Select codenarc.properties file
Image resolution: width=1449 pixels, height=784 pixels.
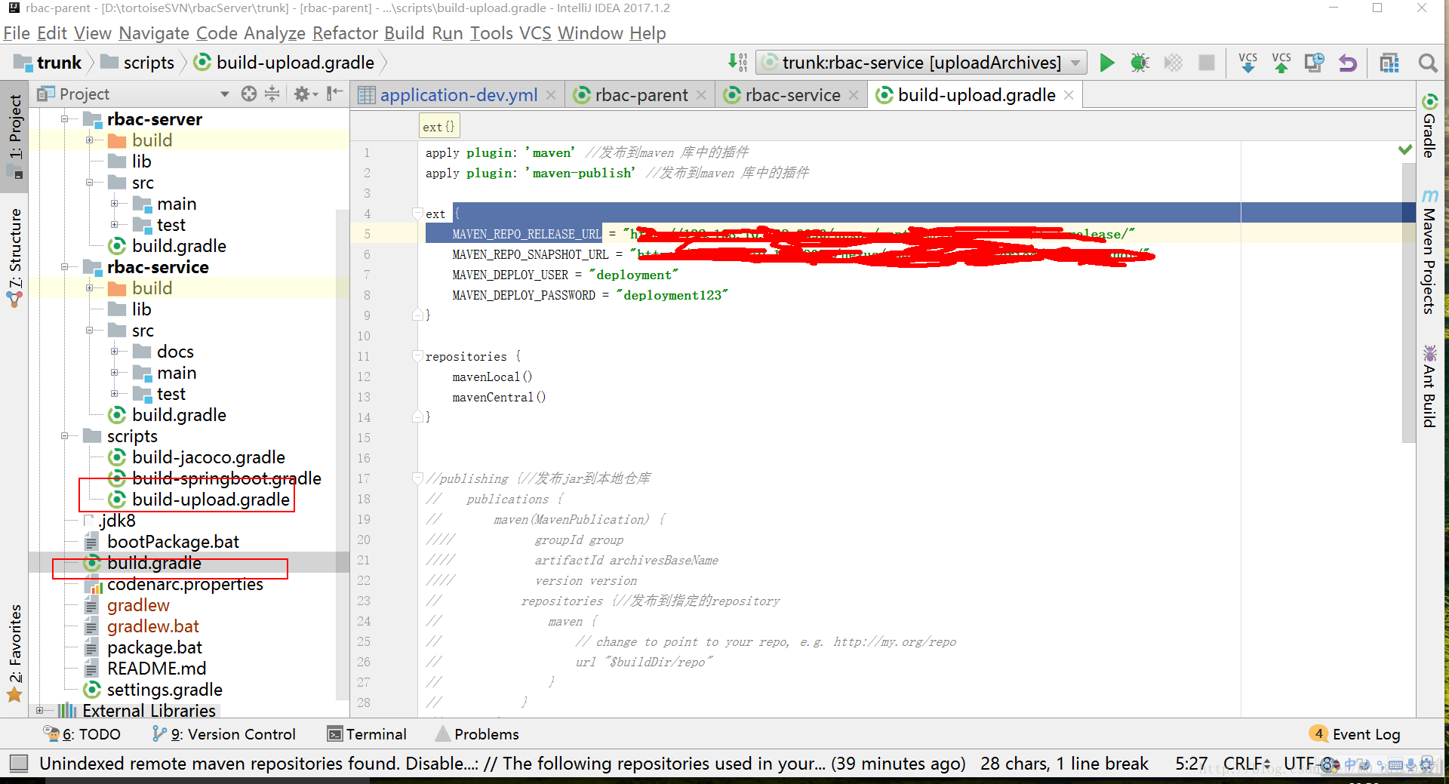coord(185,584)
